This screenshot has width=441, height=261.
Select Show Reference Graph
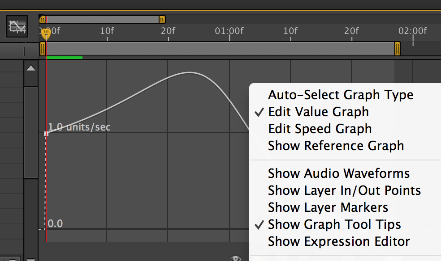[x=336, y=146]
